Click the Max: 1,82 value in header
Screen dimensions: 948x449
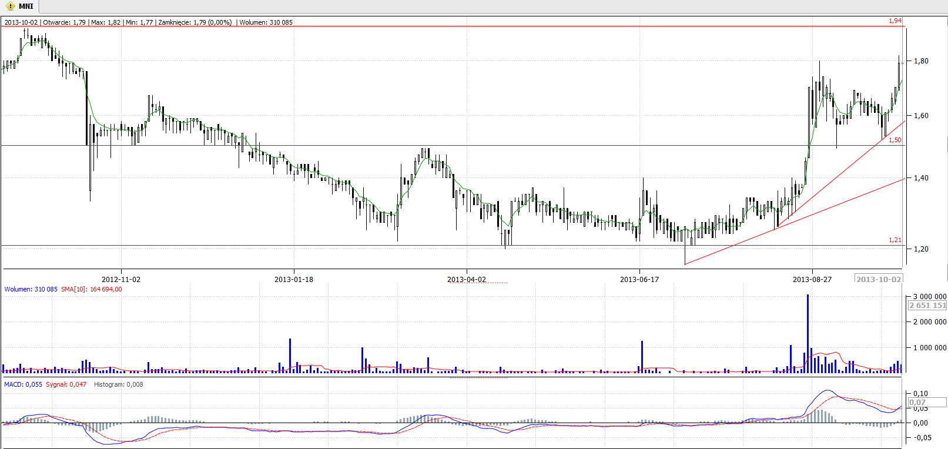[106, 22]
